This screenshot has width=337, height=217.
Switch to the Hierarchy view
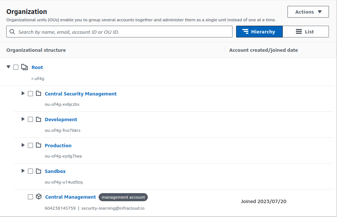click(x=259, y=32)
